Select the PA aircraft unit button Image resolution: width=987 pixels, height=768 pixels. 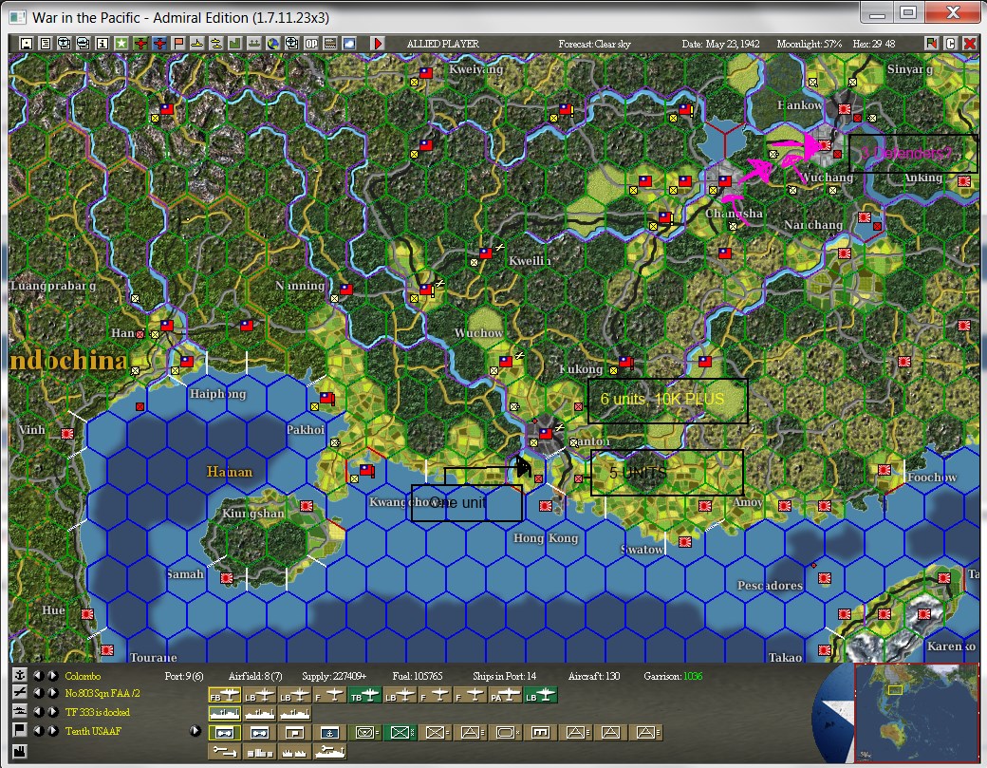click(506, 696)
